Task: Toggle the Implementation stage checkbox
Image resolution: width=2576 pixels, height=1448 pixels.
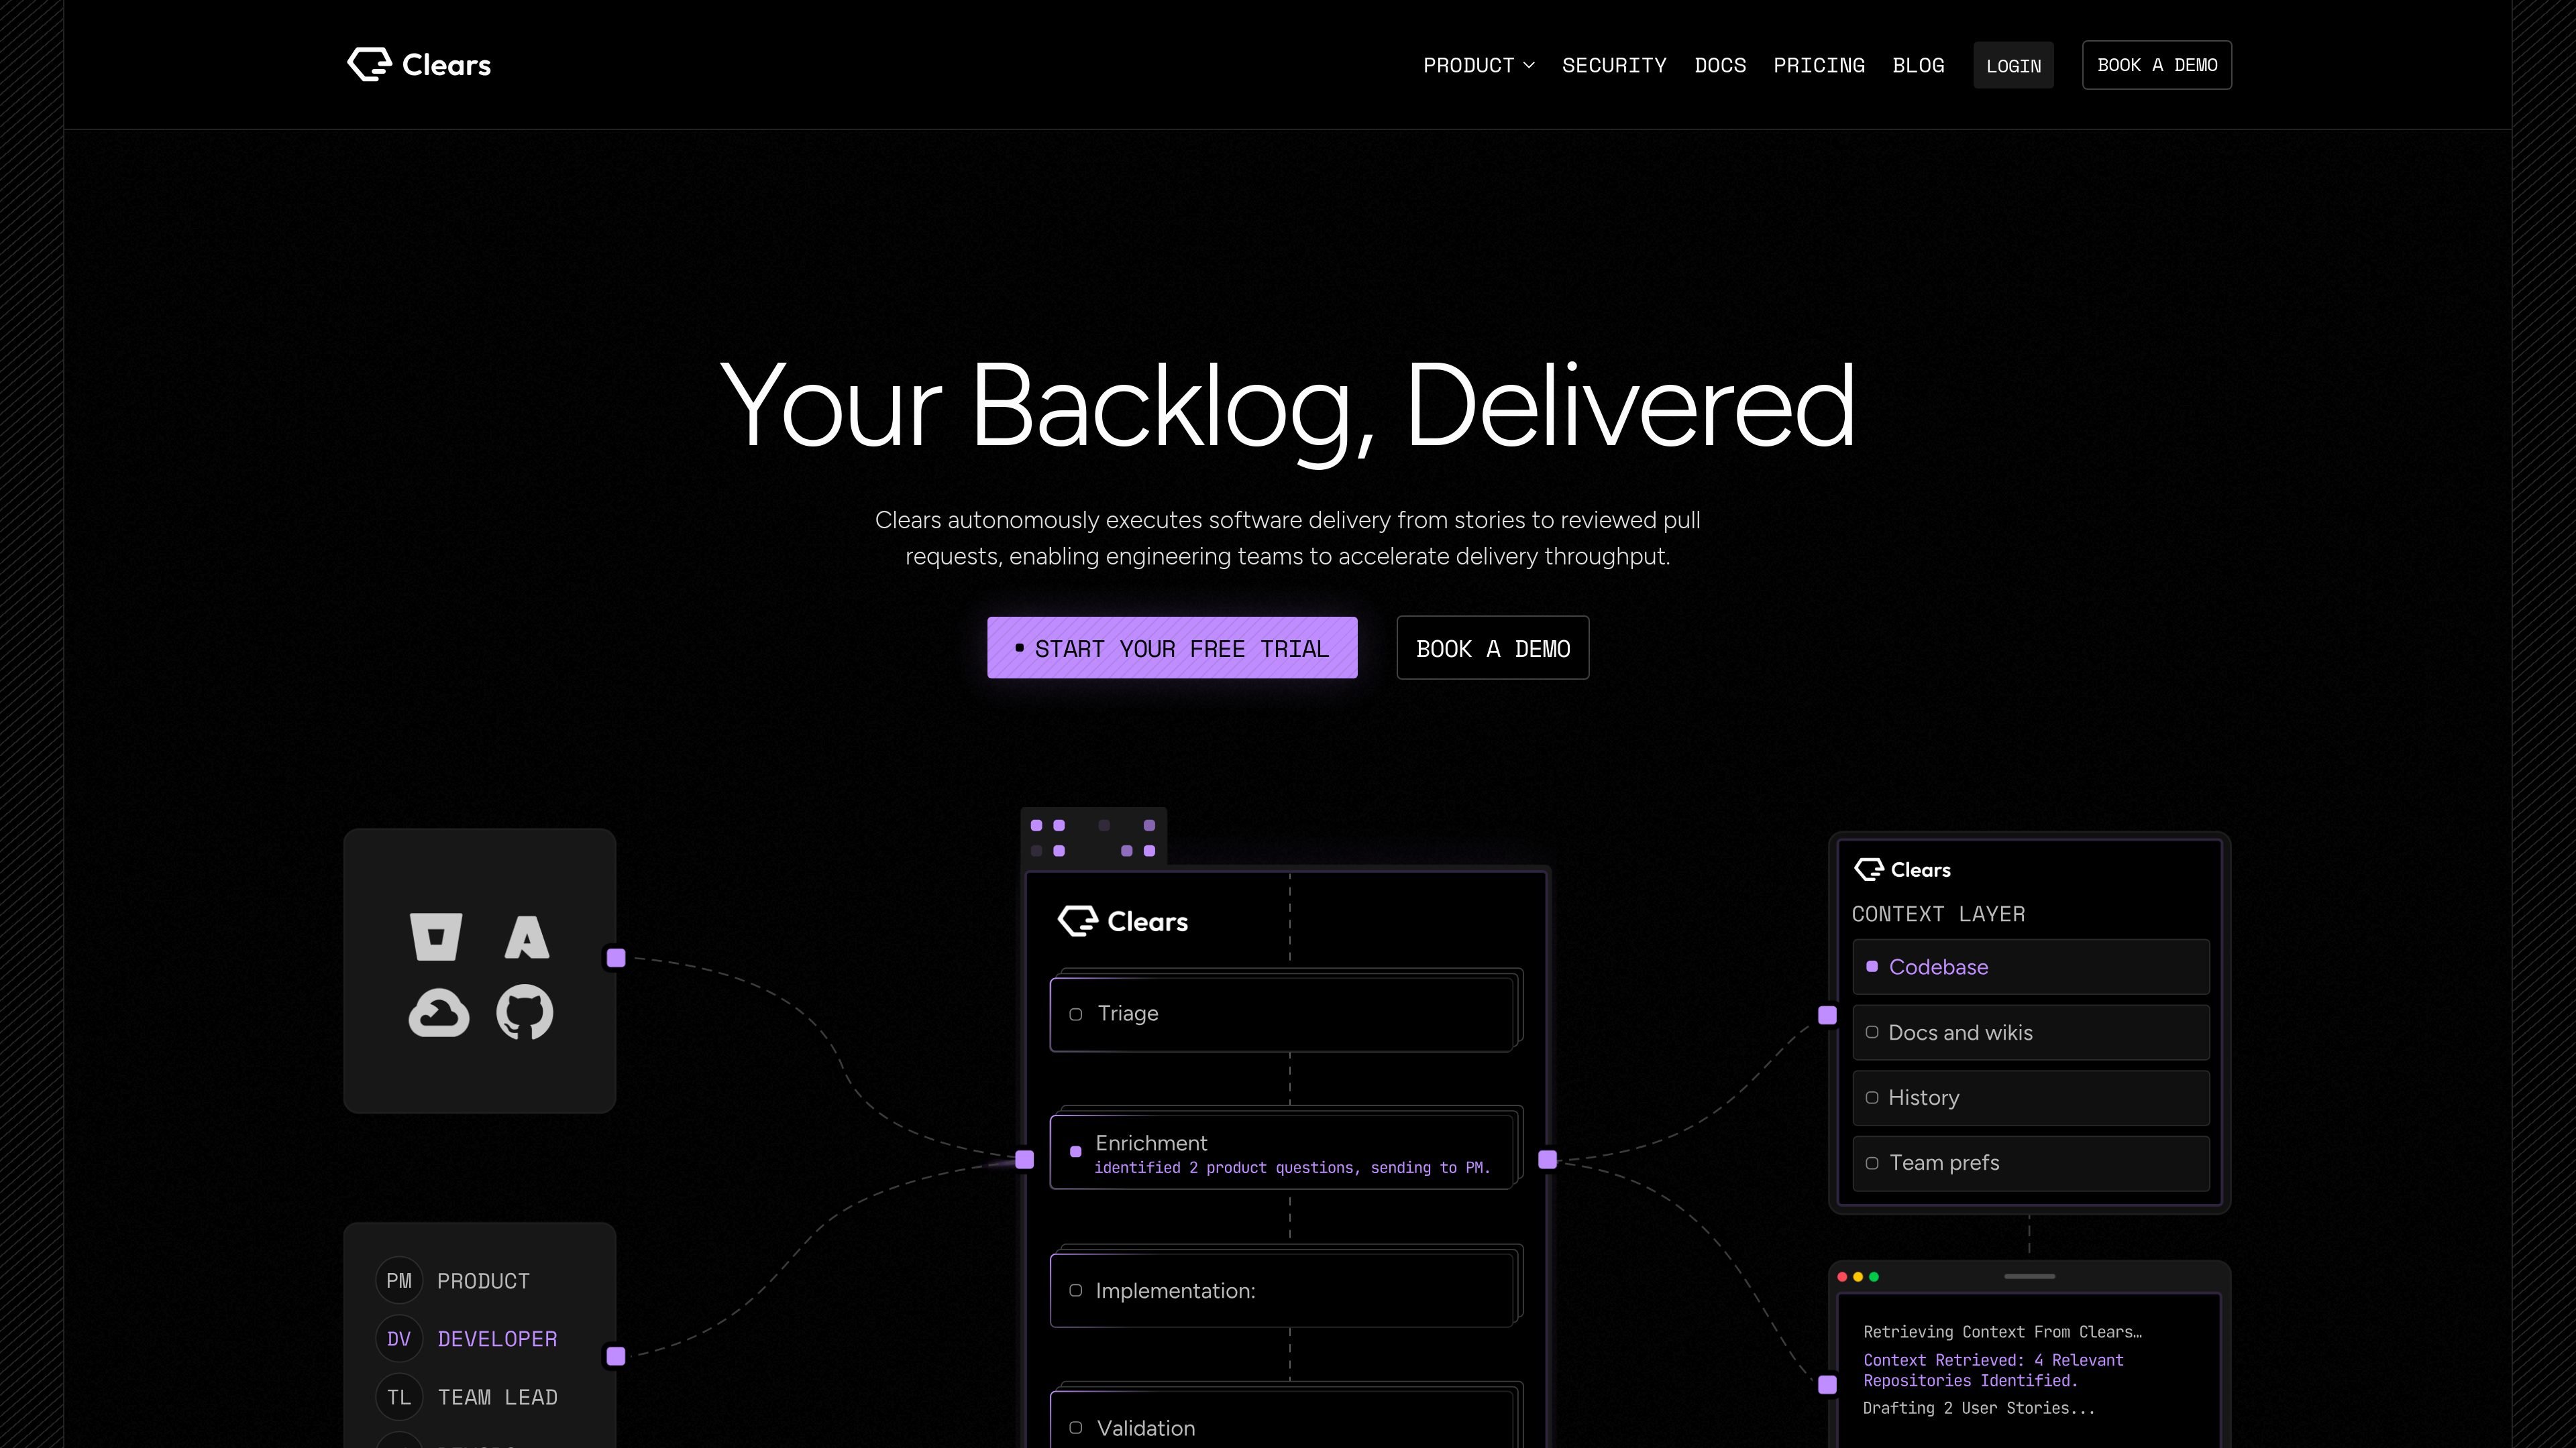Action: click(x=1076, y=1290)
